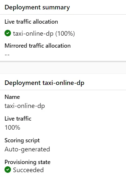
Task: Click green checkmark next to Succeeded
Action: [x=8, y=170]
